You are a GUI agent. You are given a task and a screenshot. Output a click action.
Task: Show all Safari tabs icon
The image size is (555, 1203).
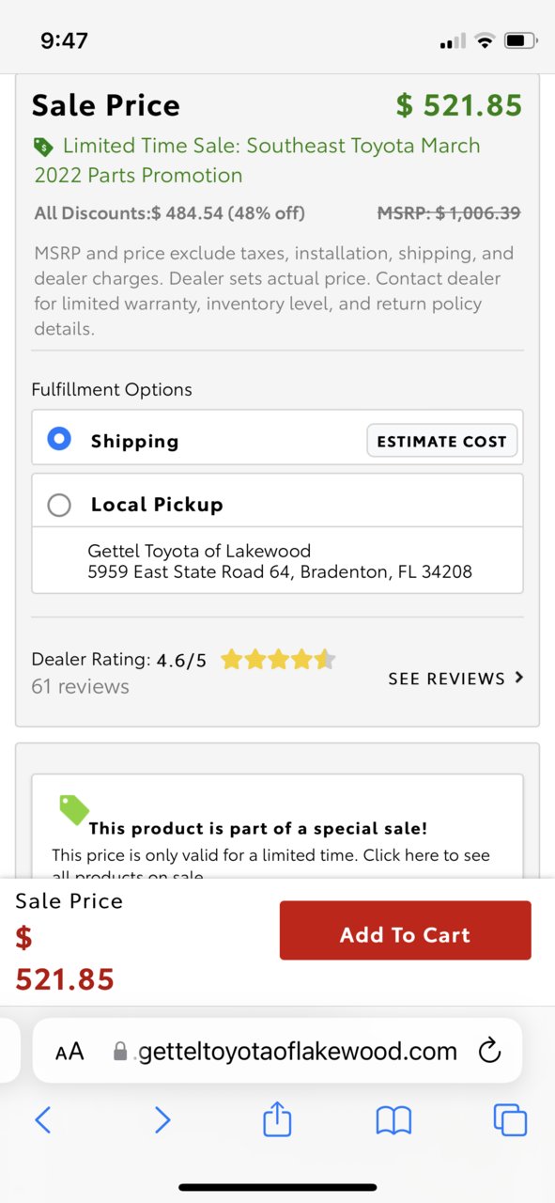pos(510,1119)
